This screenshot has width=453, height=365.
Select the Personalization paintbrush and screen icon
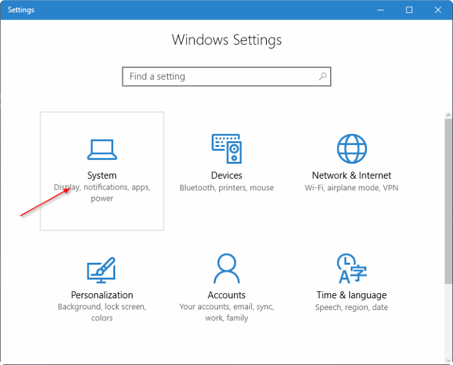102,269
